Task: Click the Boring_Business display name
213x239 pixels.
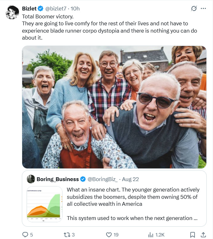Action: [58, 179]
